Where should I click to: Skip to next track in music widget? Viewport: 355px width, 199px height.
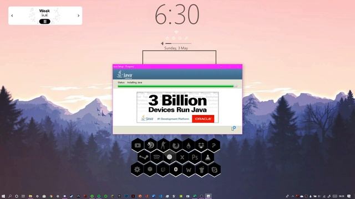point(79,15)
